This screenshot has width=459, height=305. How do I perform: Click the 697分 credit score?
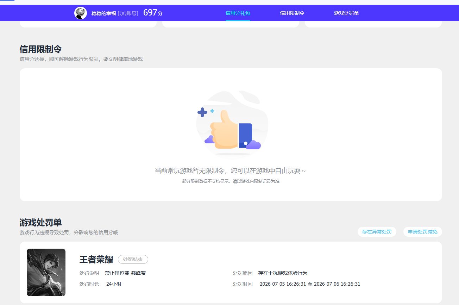tap(153, 13)
